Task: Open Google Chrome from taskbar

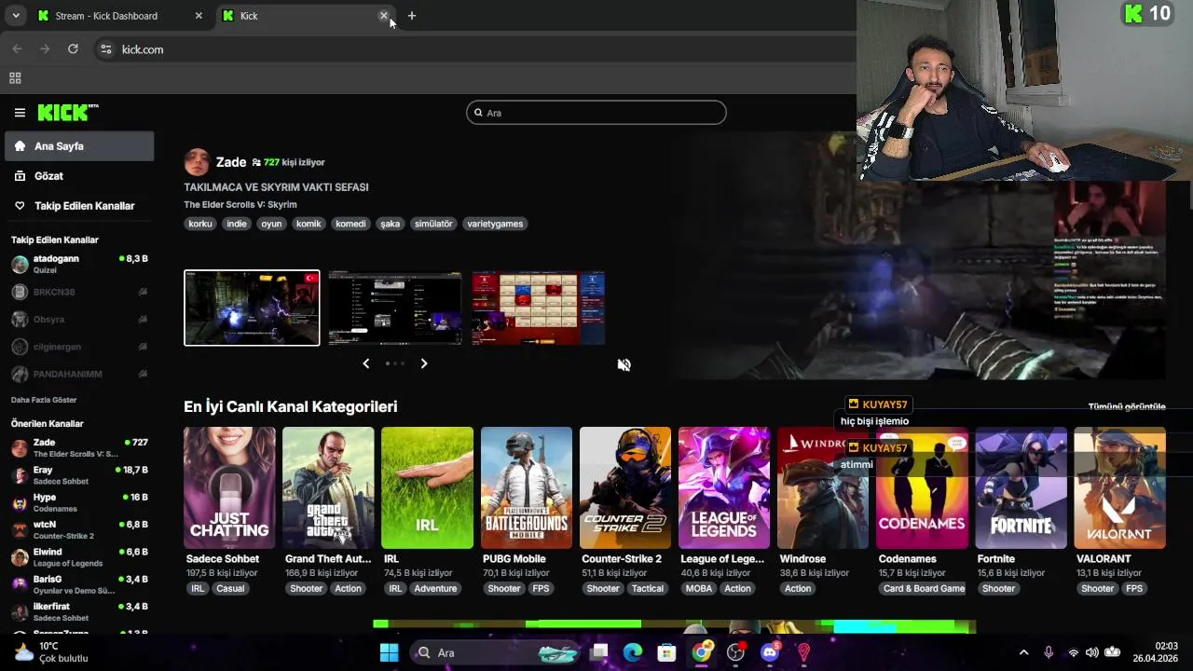Action: [702, 652]
